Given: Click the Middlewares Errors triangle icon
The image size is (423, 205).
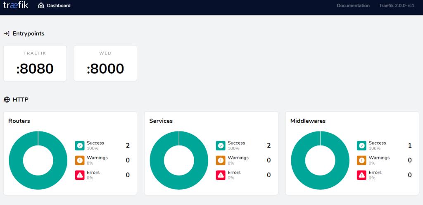Looking at the screenshot, I should tap(361, 175).
